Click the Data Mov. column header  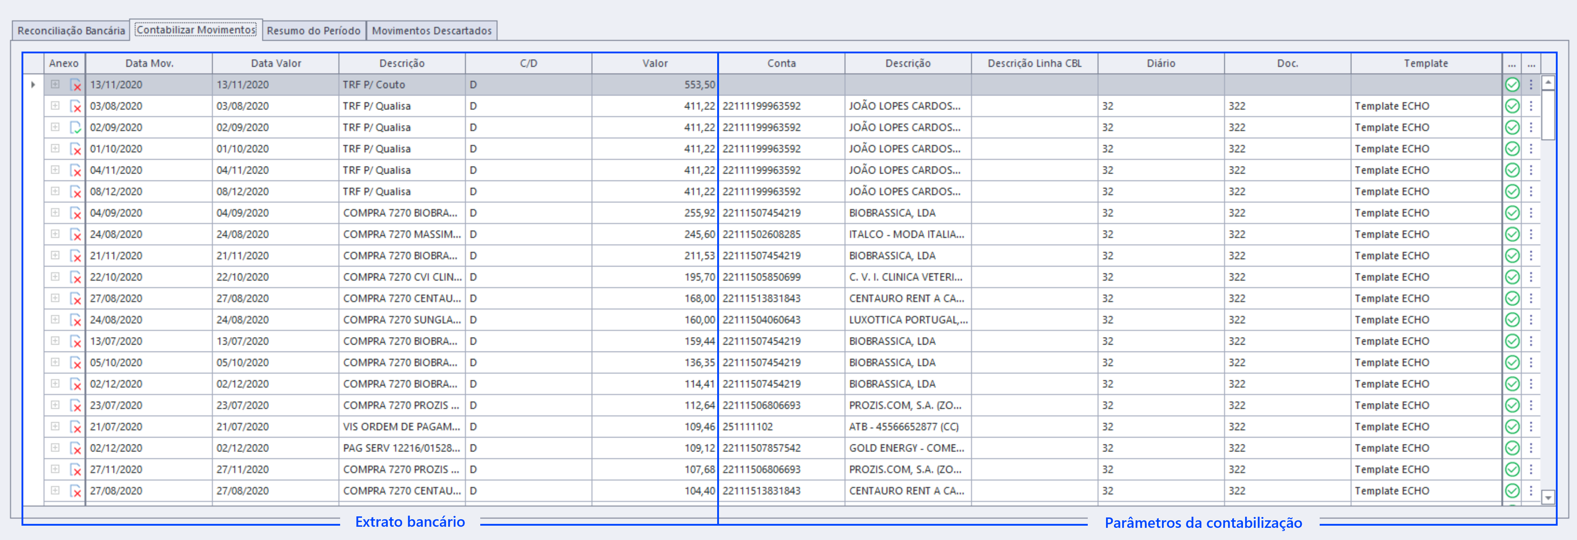[149, 64]
